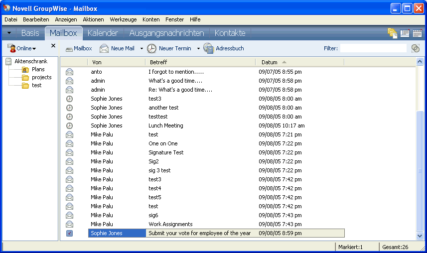Expand the Neuer Termin dropdown arrow
Viewport: 427px width, 253px height.
tap(198, 49)
